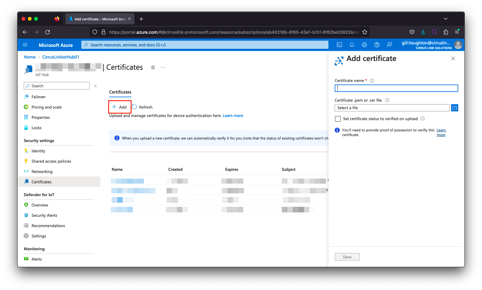The image size is (482, 290).
Task: Click the Refresh certificates button
Action: point(142,107)
